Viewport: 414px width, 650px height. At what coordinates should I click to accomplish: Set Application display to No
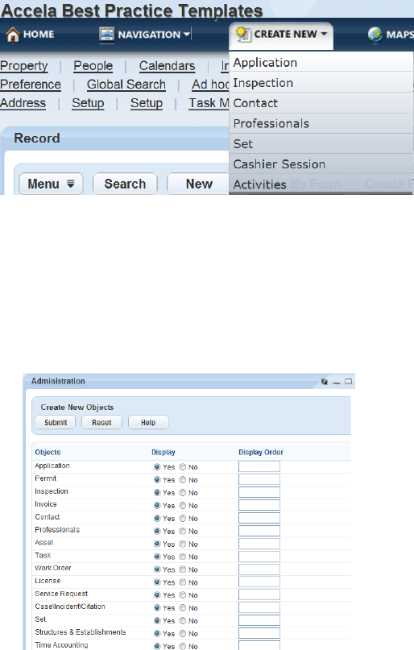click(182, 467)
